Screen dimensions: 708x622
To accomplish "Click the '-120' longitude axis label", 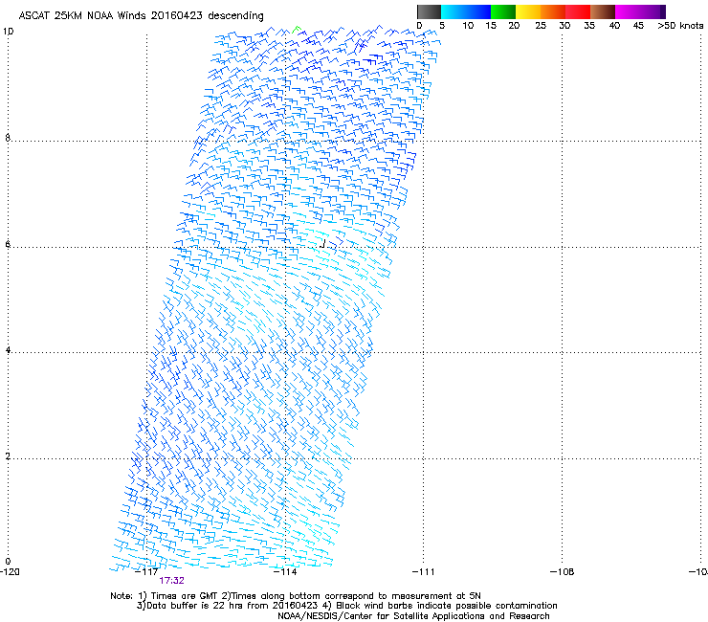I will pyautogui.click(x=10, y=572).
